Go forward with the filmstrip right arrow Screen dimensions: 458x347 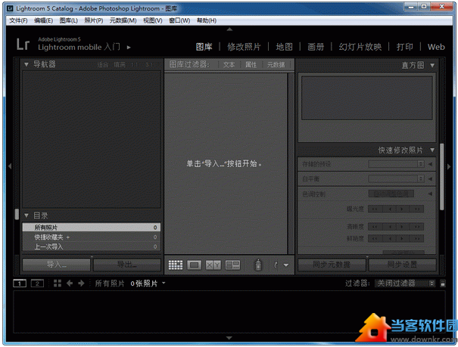pyautogui.click(x=81, y=283)
